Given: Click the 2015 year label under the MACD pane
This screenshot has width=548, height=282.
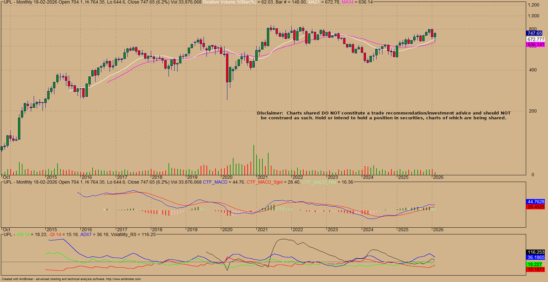Looking at the screenshot, I should (x=52, y=230).
